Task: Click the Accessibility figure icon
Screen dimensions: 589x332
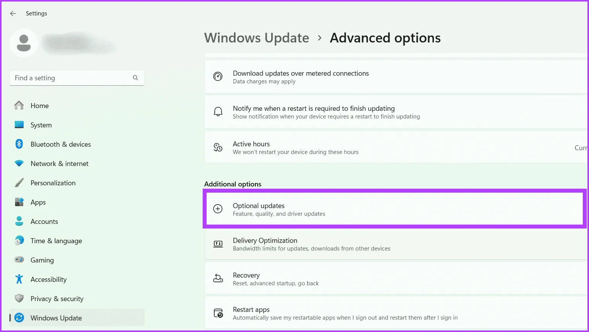Action: pyautogui.click(x=19, y=279)
